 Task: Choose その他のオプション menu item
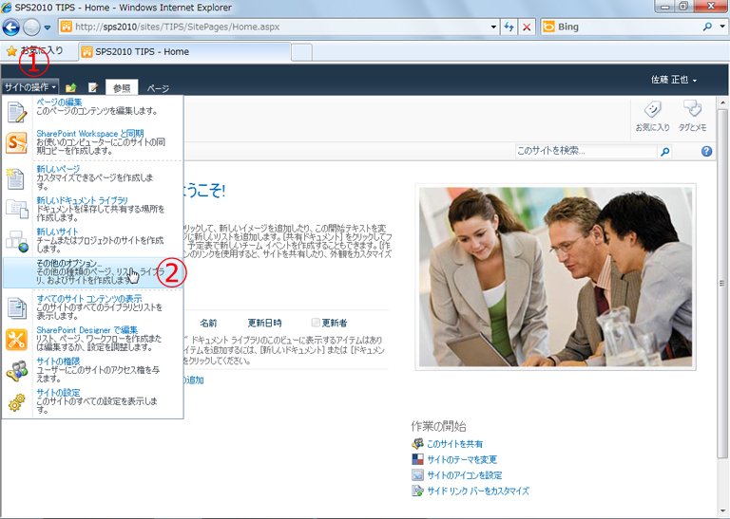tap(93, 271)
